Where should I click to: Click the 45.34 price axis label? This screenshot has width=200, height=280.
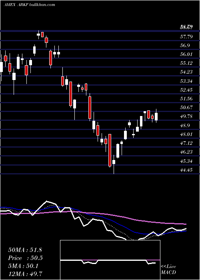[x=186, y=161]
